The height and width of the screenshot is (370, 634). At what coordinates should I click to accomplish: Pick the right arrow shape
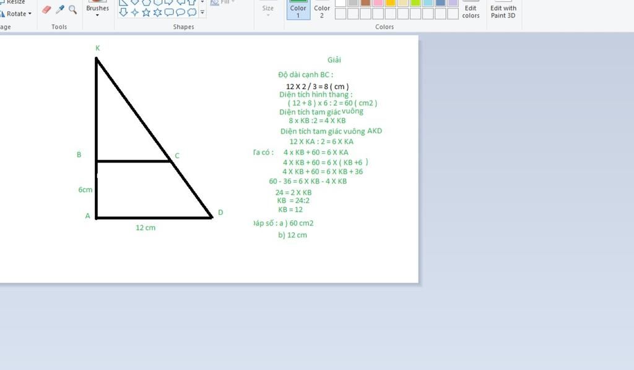[x=169, y=2]
